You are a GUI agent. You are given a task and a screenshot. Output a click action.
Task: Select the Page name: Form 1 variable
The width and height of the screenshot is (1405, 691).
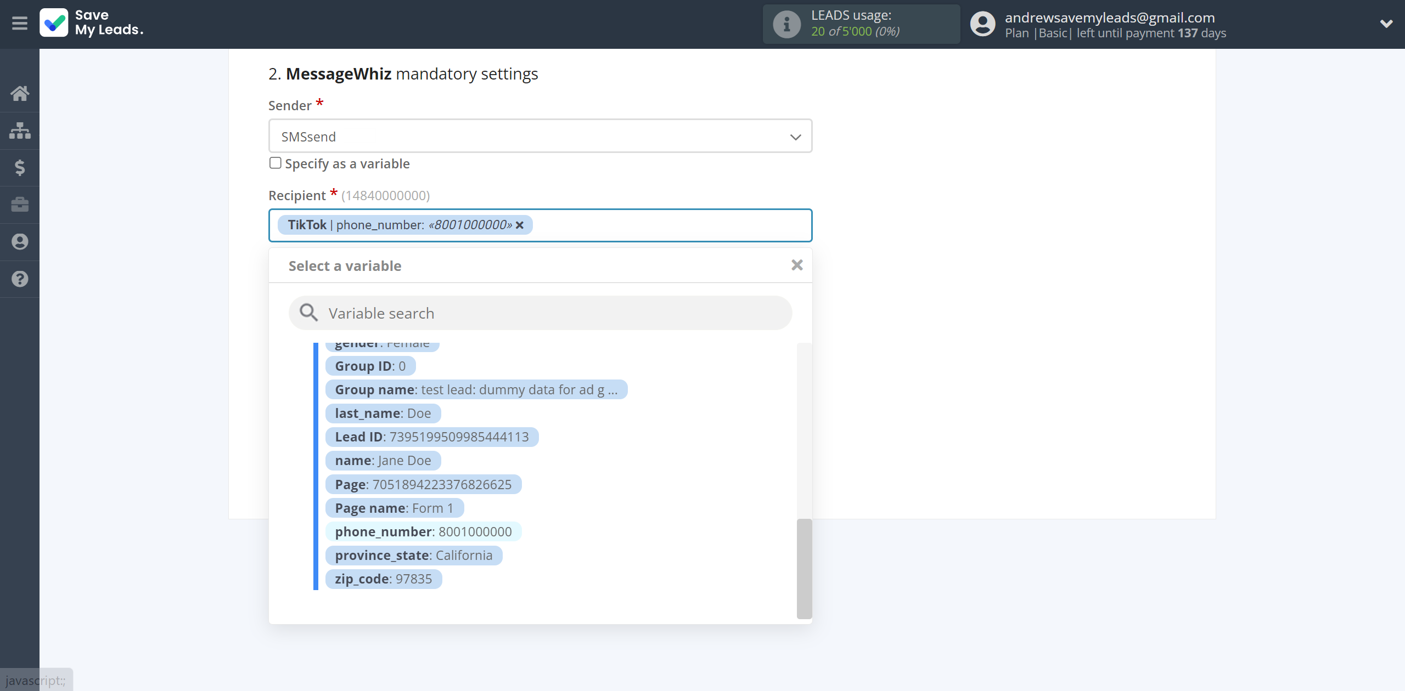pyautogui.click(x=395, y=508)
